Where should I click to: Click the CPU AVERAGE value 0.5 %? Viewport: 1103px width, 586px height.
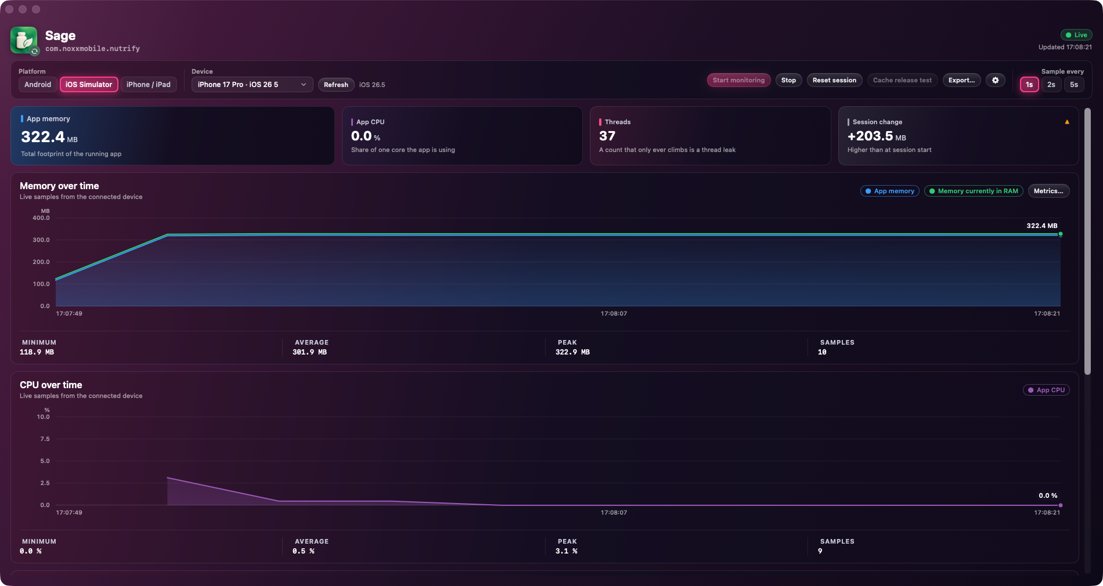303,551
